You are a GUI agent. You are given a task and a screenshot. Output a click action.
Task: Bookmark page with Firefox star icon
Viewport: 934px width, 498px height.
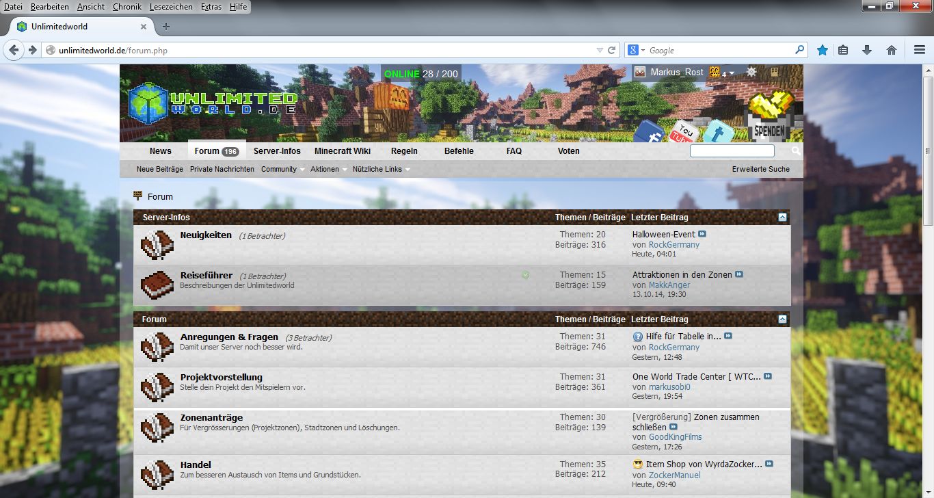tap(823, 50)
